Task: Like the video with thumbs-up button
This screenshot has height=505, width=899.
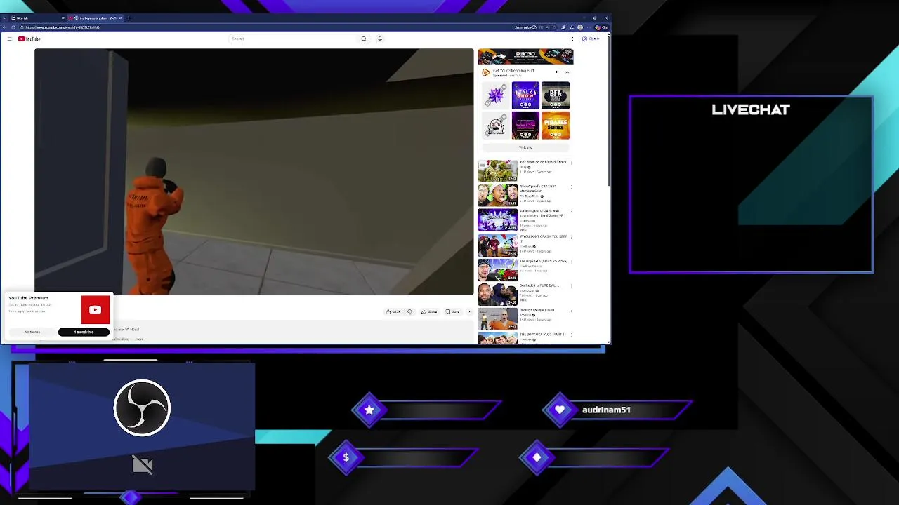Action: click(x=393, y=311)
